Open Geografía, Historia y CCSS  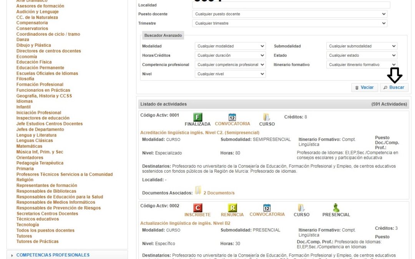pos(44,96)
